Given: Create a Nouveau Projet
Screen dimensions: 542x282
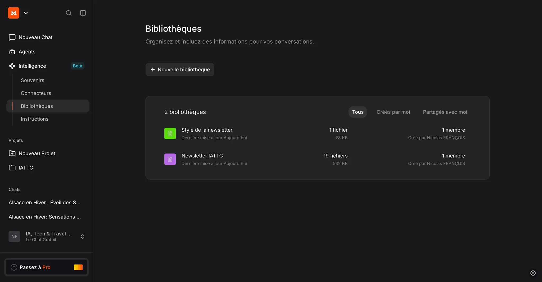Looking at the screenshot, I should pos(37,153).
